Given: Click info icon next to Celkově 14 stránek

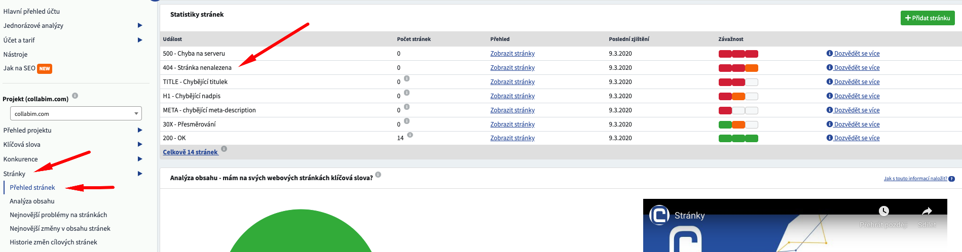Looking at the screenshot, I should pyautogui.click(x=224, y=149).
